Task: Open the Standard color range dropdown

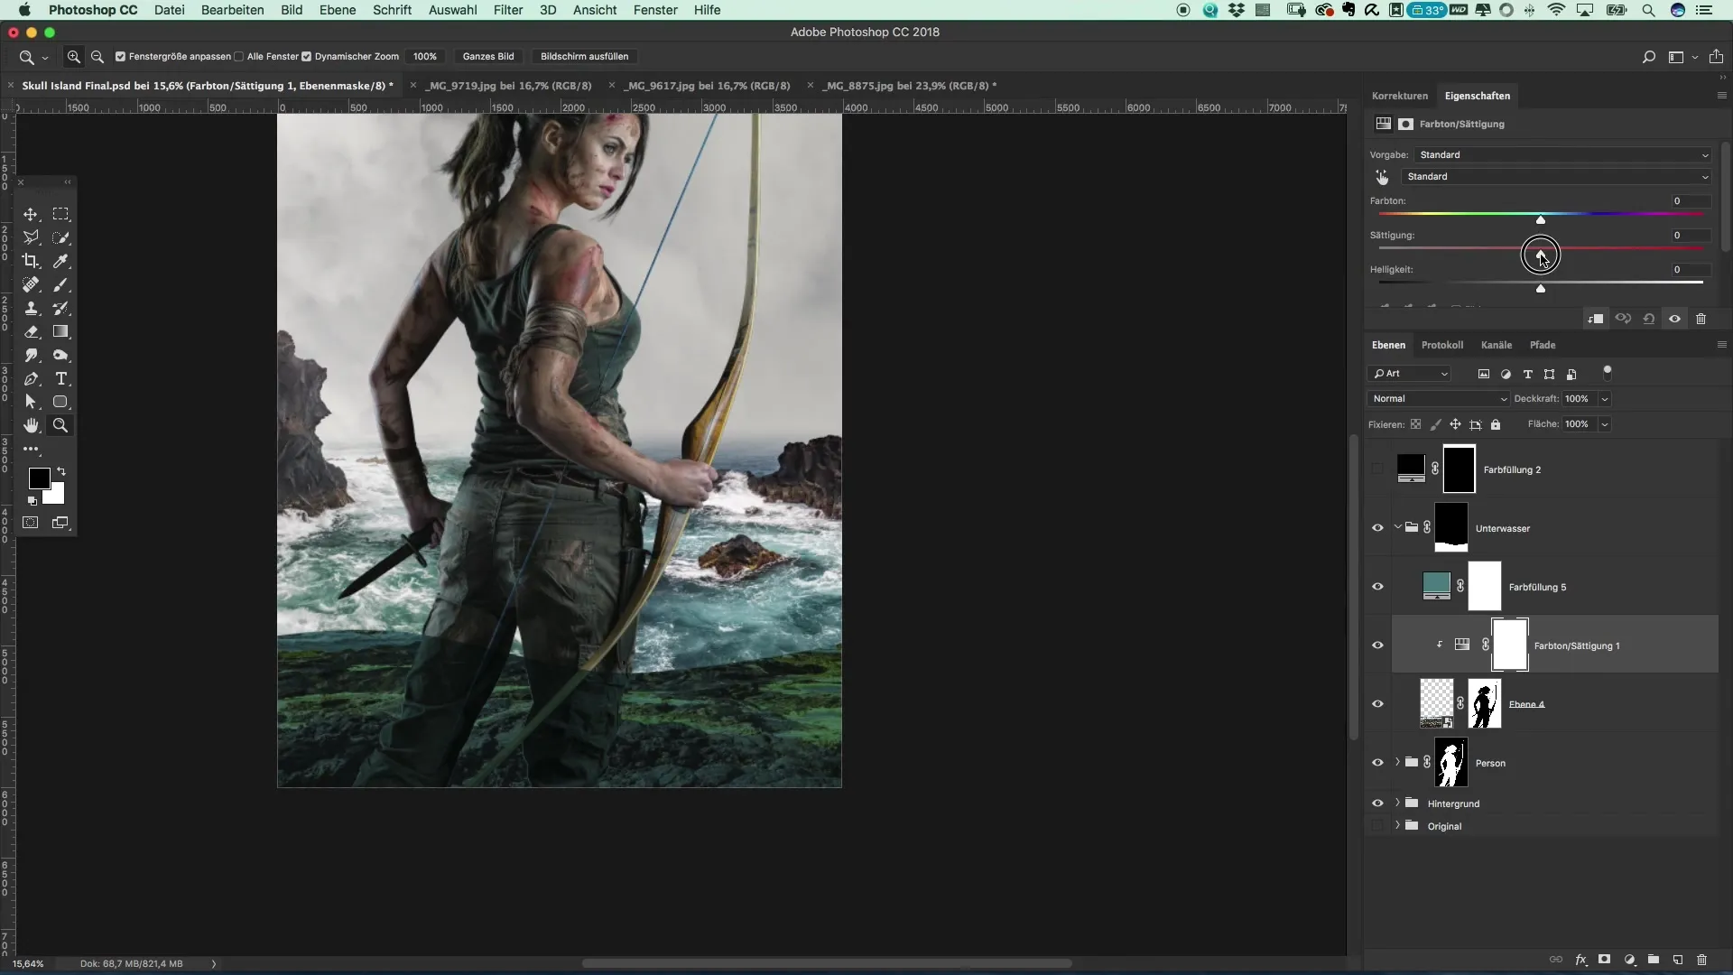Action: (x=1556, y=177)
